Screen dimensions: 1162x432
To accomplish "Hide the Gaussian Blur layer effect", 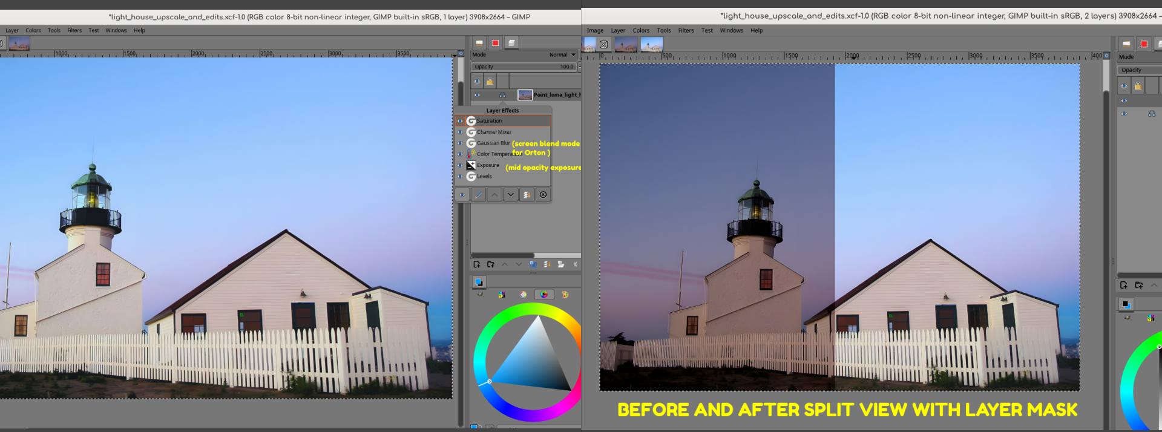I will click(x=460, y=143).
